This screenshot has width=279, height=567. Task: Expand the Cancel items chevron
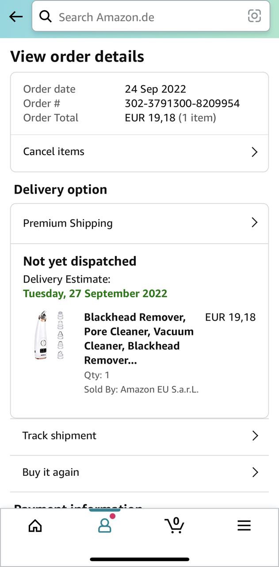[x=254, y=152]
